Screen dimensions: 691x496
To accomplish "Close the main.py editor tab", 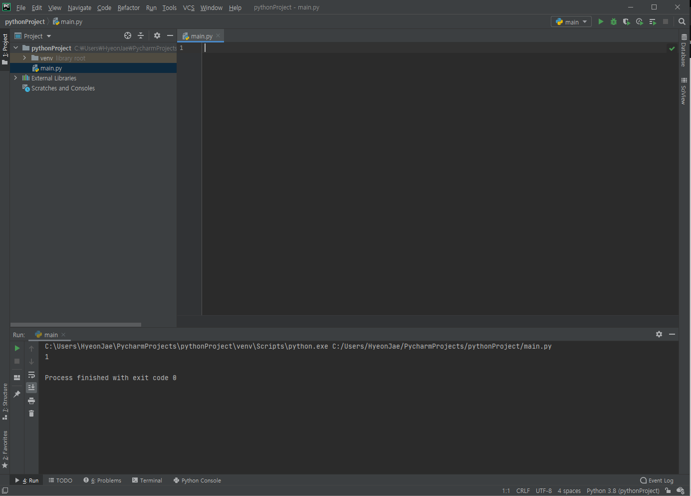I will tap(218, 35).
